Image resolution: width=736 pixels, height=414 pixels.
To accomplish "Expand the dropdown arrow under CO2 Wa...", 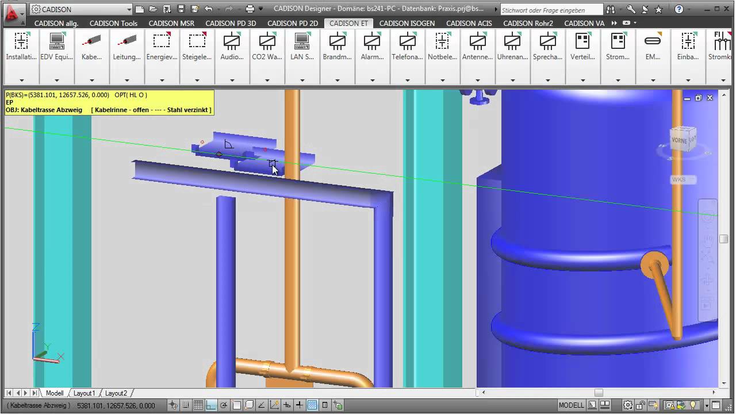I will point(267,80).
